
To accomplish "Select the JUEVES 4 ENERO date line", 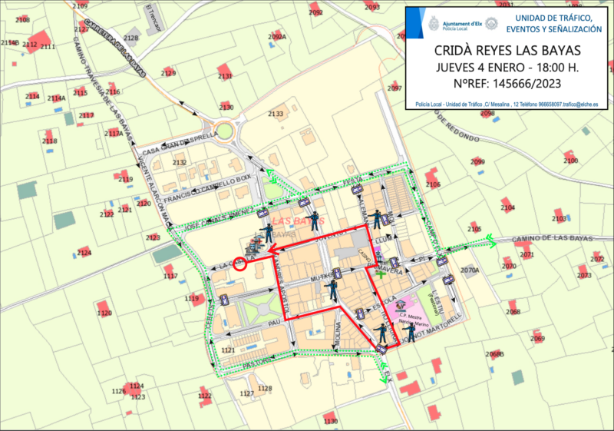I will (507, 68).
